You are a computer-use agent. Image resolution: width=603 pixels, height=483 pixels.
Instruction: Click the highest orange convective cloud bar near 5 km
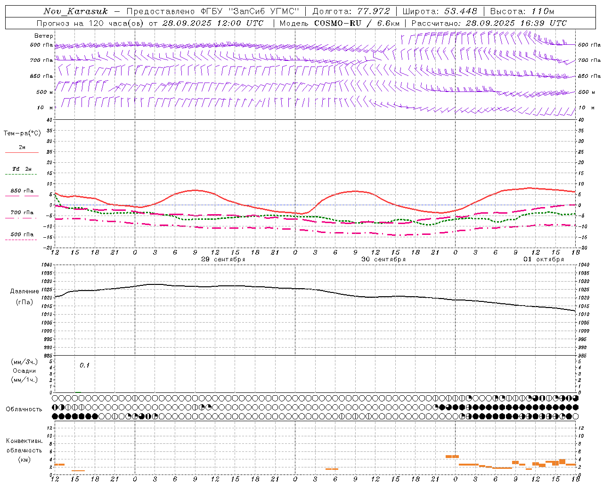tap(452, 457)
